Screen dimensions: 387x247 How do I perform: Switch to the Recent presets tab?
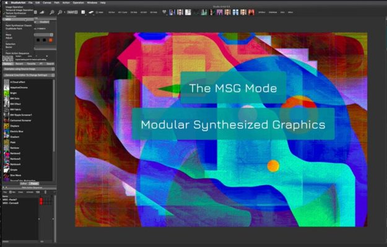[19, 64]
